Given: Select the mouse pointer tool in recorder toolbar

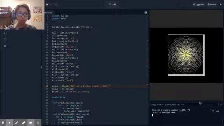Looking at the screenshot, I should pos(9,122).
